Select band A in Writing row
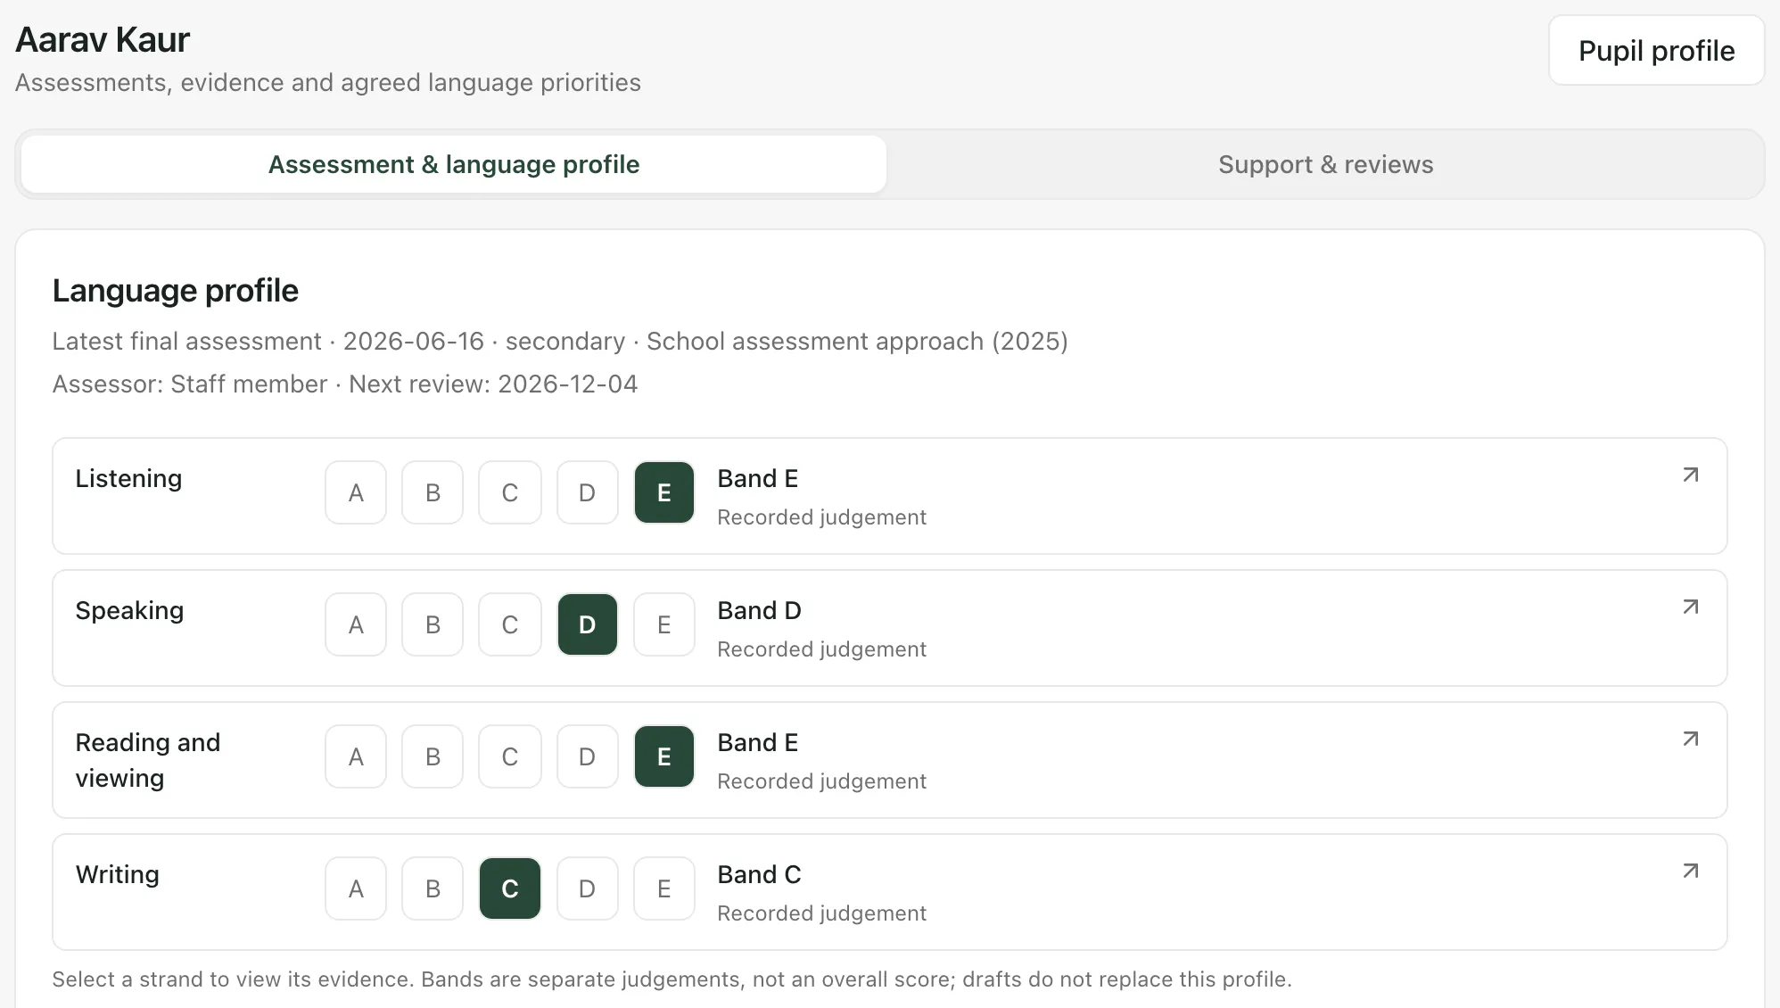Screen dimensions: 1780x1008 356,888
